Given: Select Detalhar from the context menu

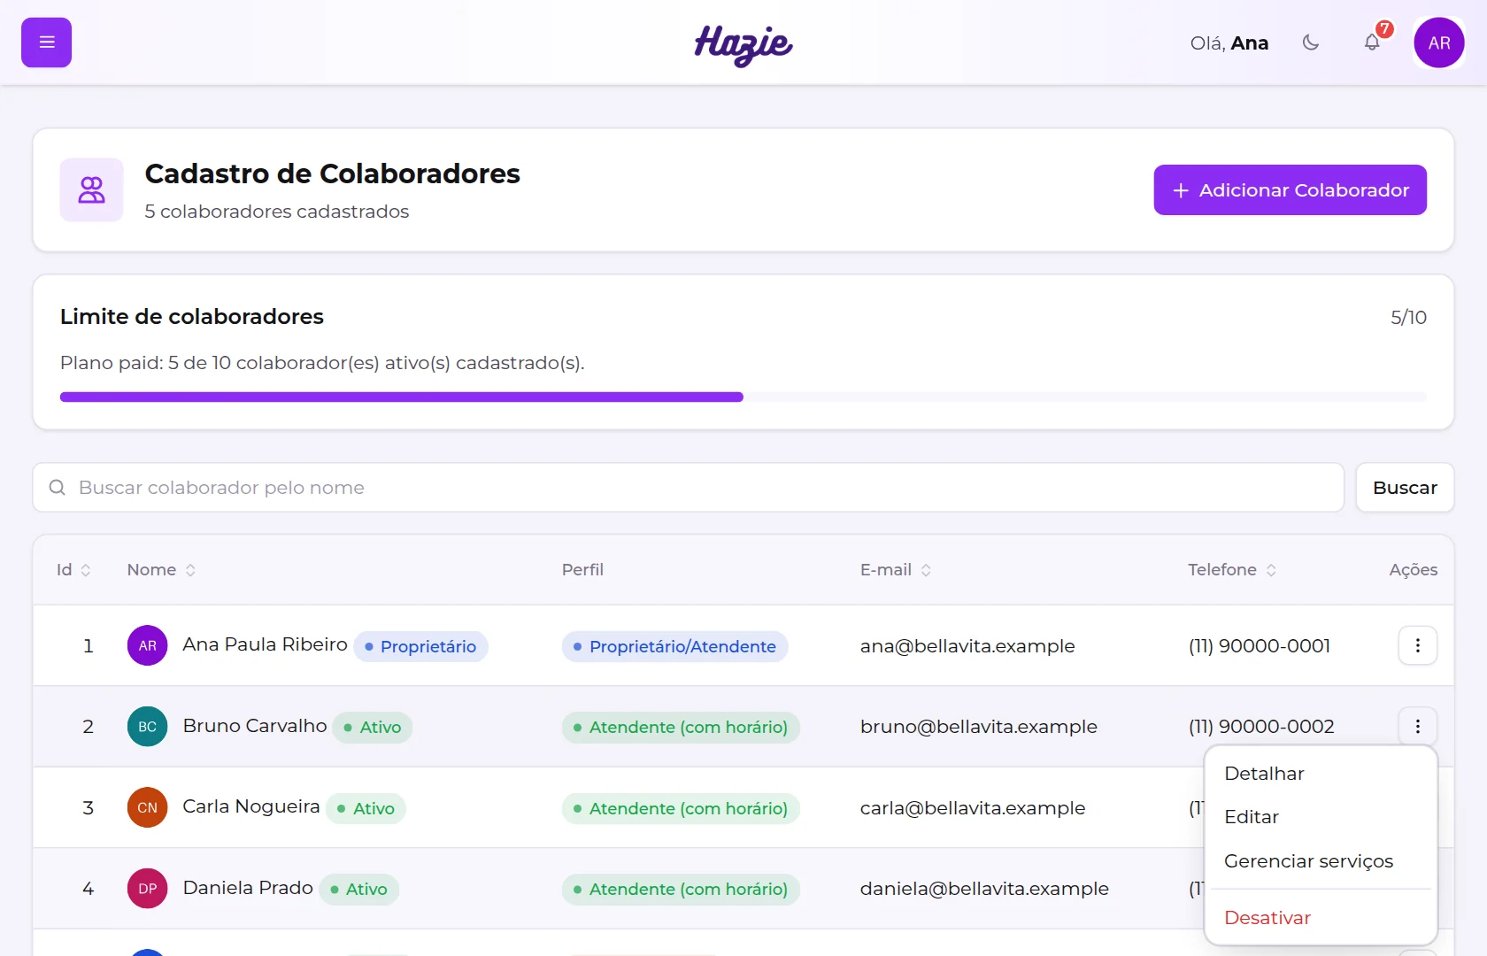Looking at the screenshot, I should [1321, 774].
